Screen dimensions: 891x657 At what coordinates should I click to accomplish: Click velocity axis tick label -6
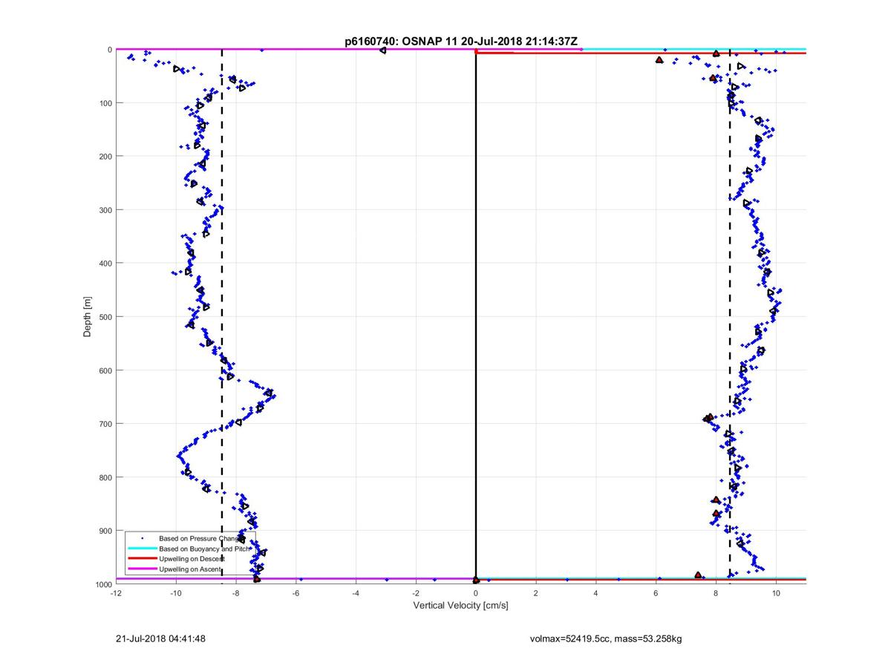point(296,594)
